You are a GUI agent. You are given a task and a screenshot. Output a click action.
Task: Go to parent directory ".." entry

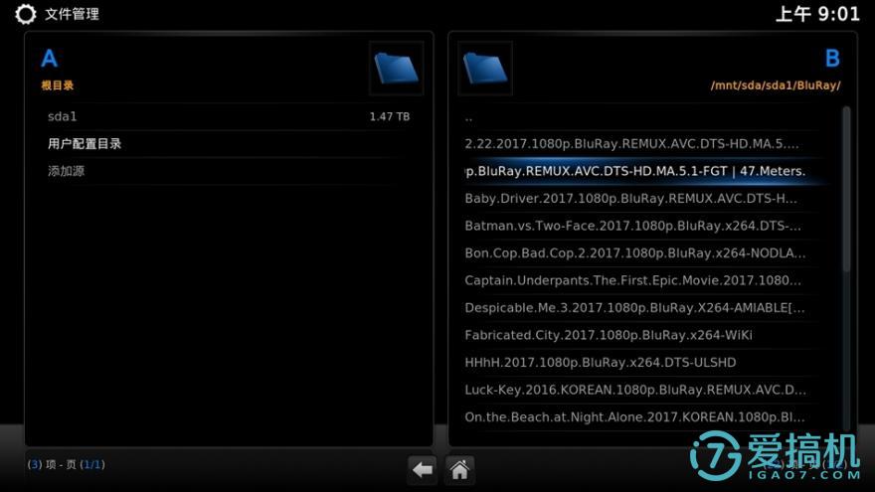click(x=636, y=117)
